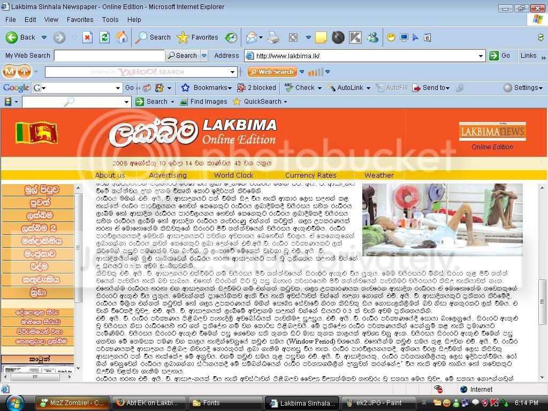Screen dimensions: 548x411
Task: Open the Tools menu
Action: [x=110, y=20]
